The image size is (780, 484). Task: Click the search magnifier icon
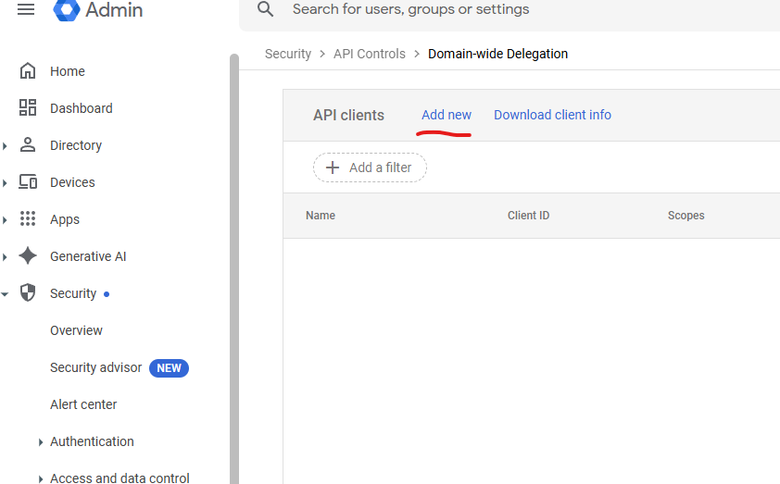[x=266, y=9]
